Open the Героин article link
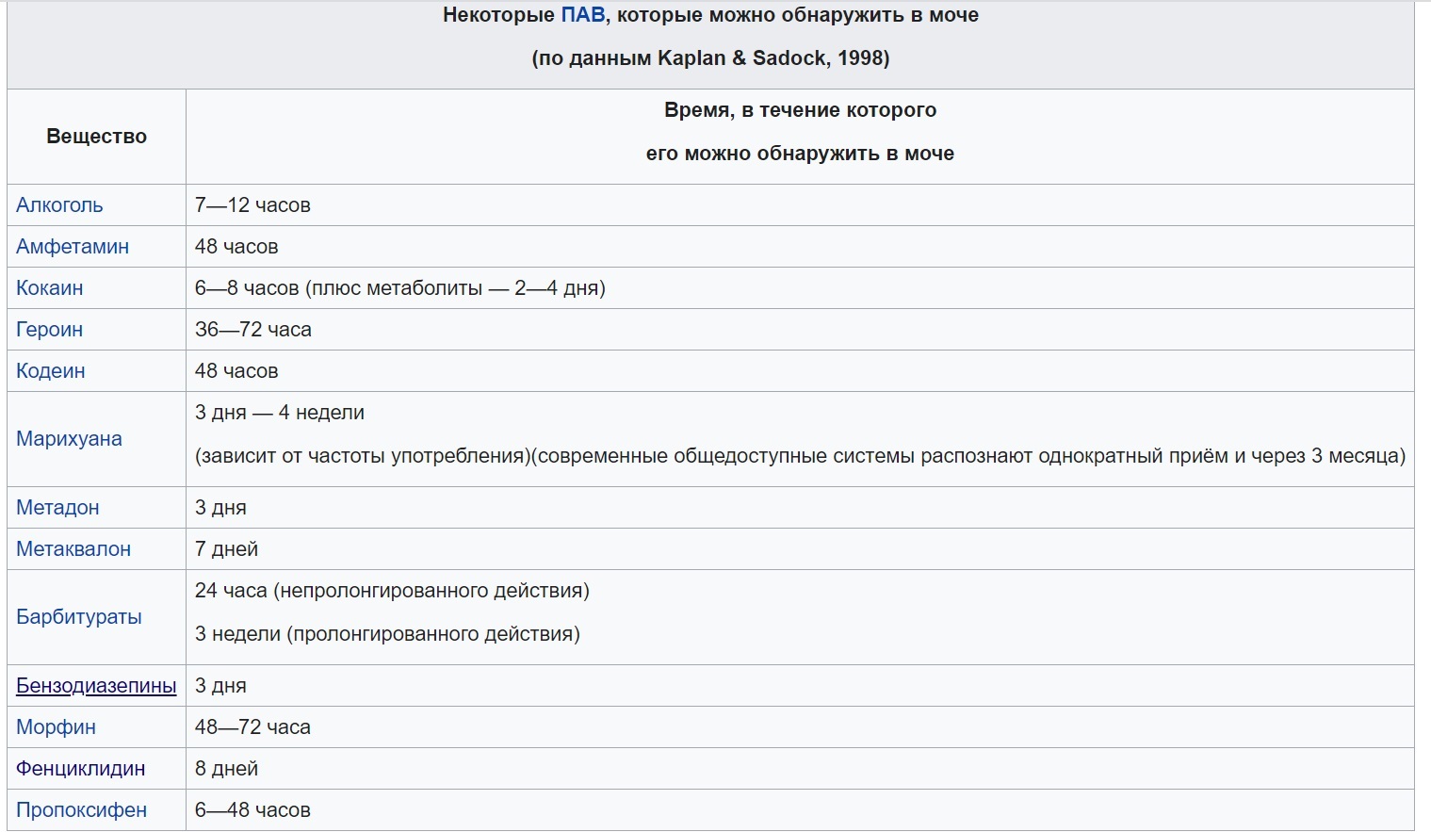 coord(50,330)
